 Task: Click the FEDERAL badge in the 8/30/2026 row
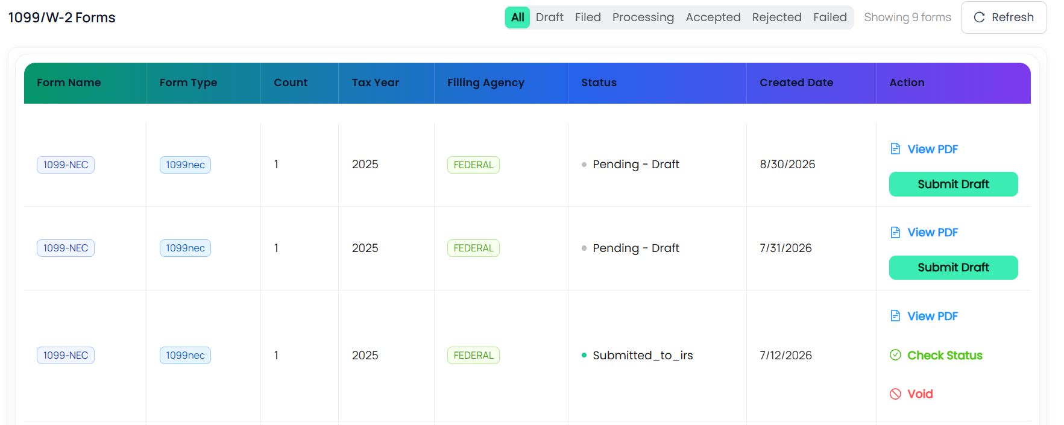click(x=473, y=165)
